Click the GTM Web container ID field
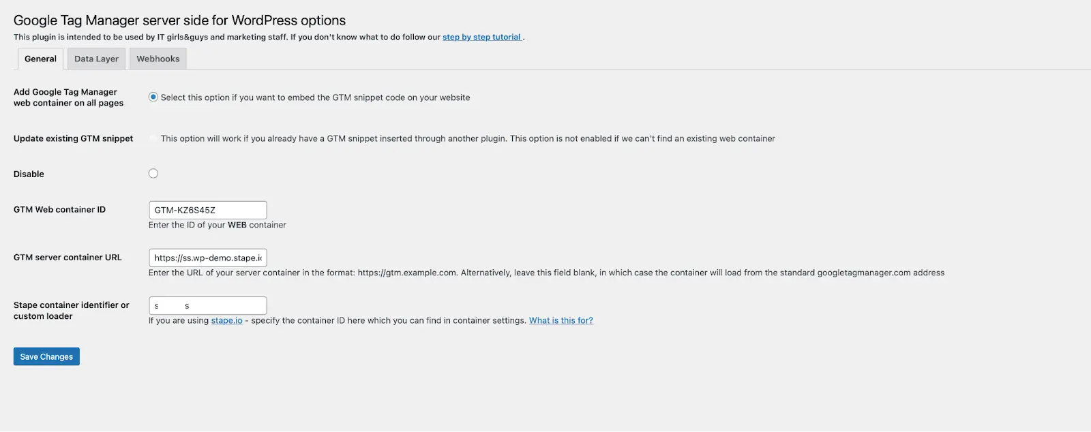This screenshot has height=432, width=1091. pos(208,210)
